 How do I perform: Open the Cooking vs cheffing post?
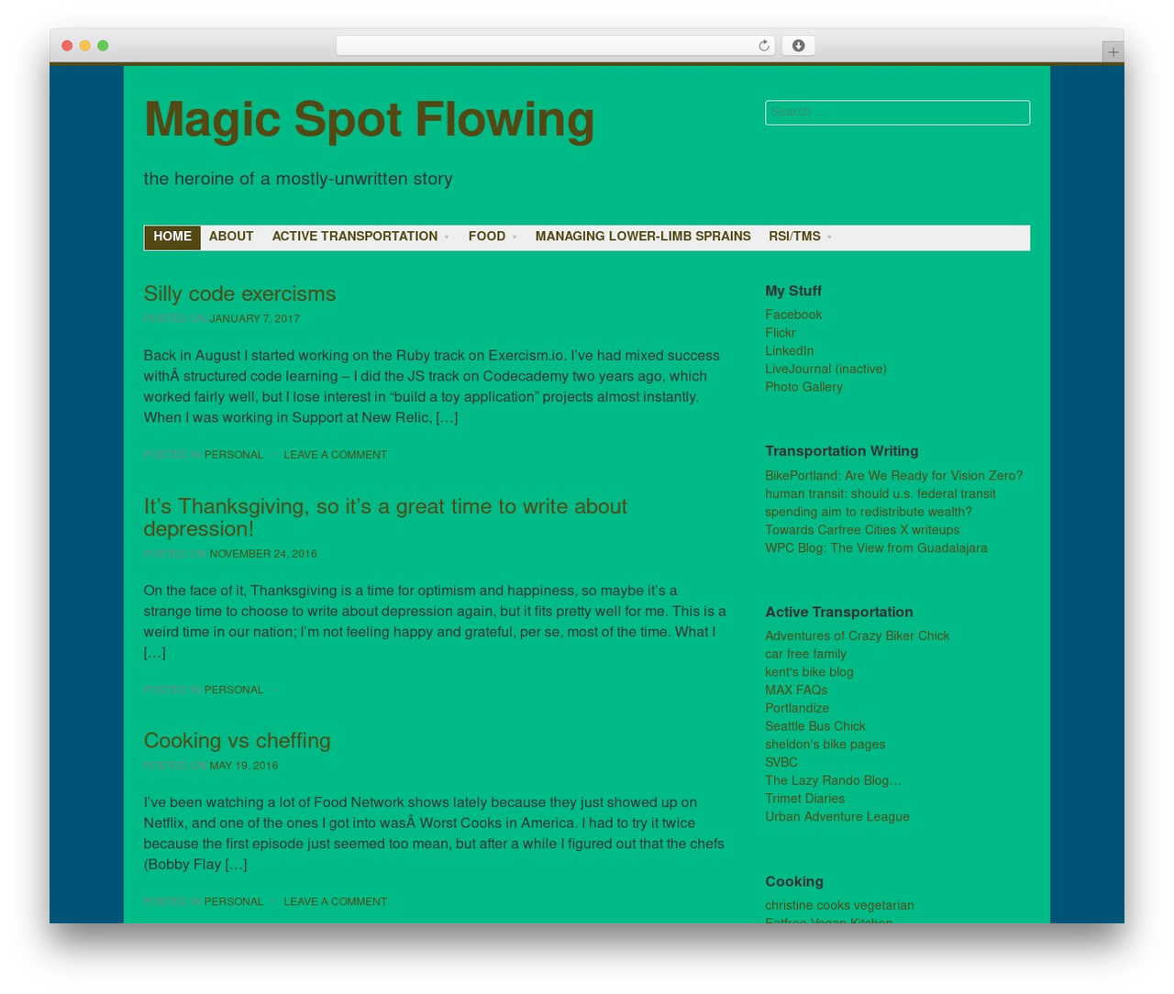pyautogui.click(x=237, y=740)
